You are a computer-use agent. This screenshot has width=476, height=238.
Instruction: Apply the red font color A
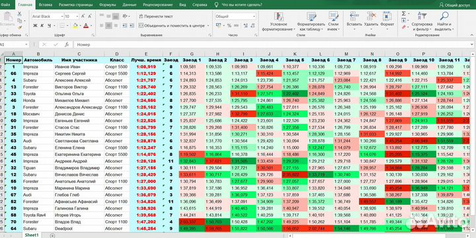pyautogui.click(x=86, y=26)
